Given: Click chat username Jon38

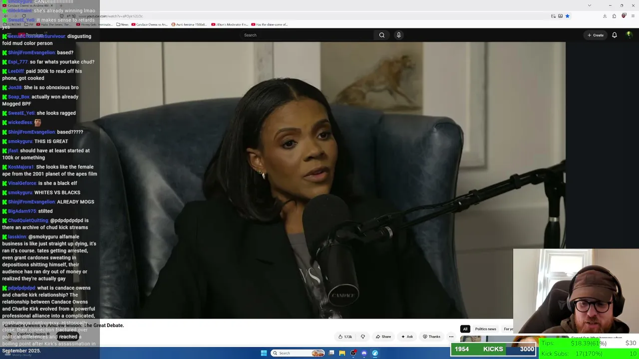Looking at the screenshot, I should 14,88.
